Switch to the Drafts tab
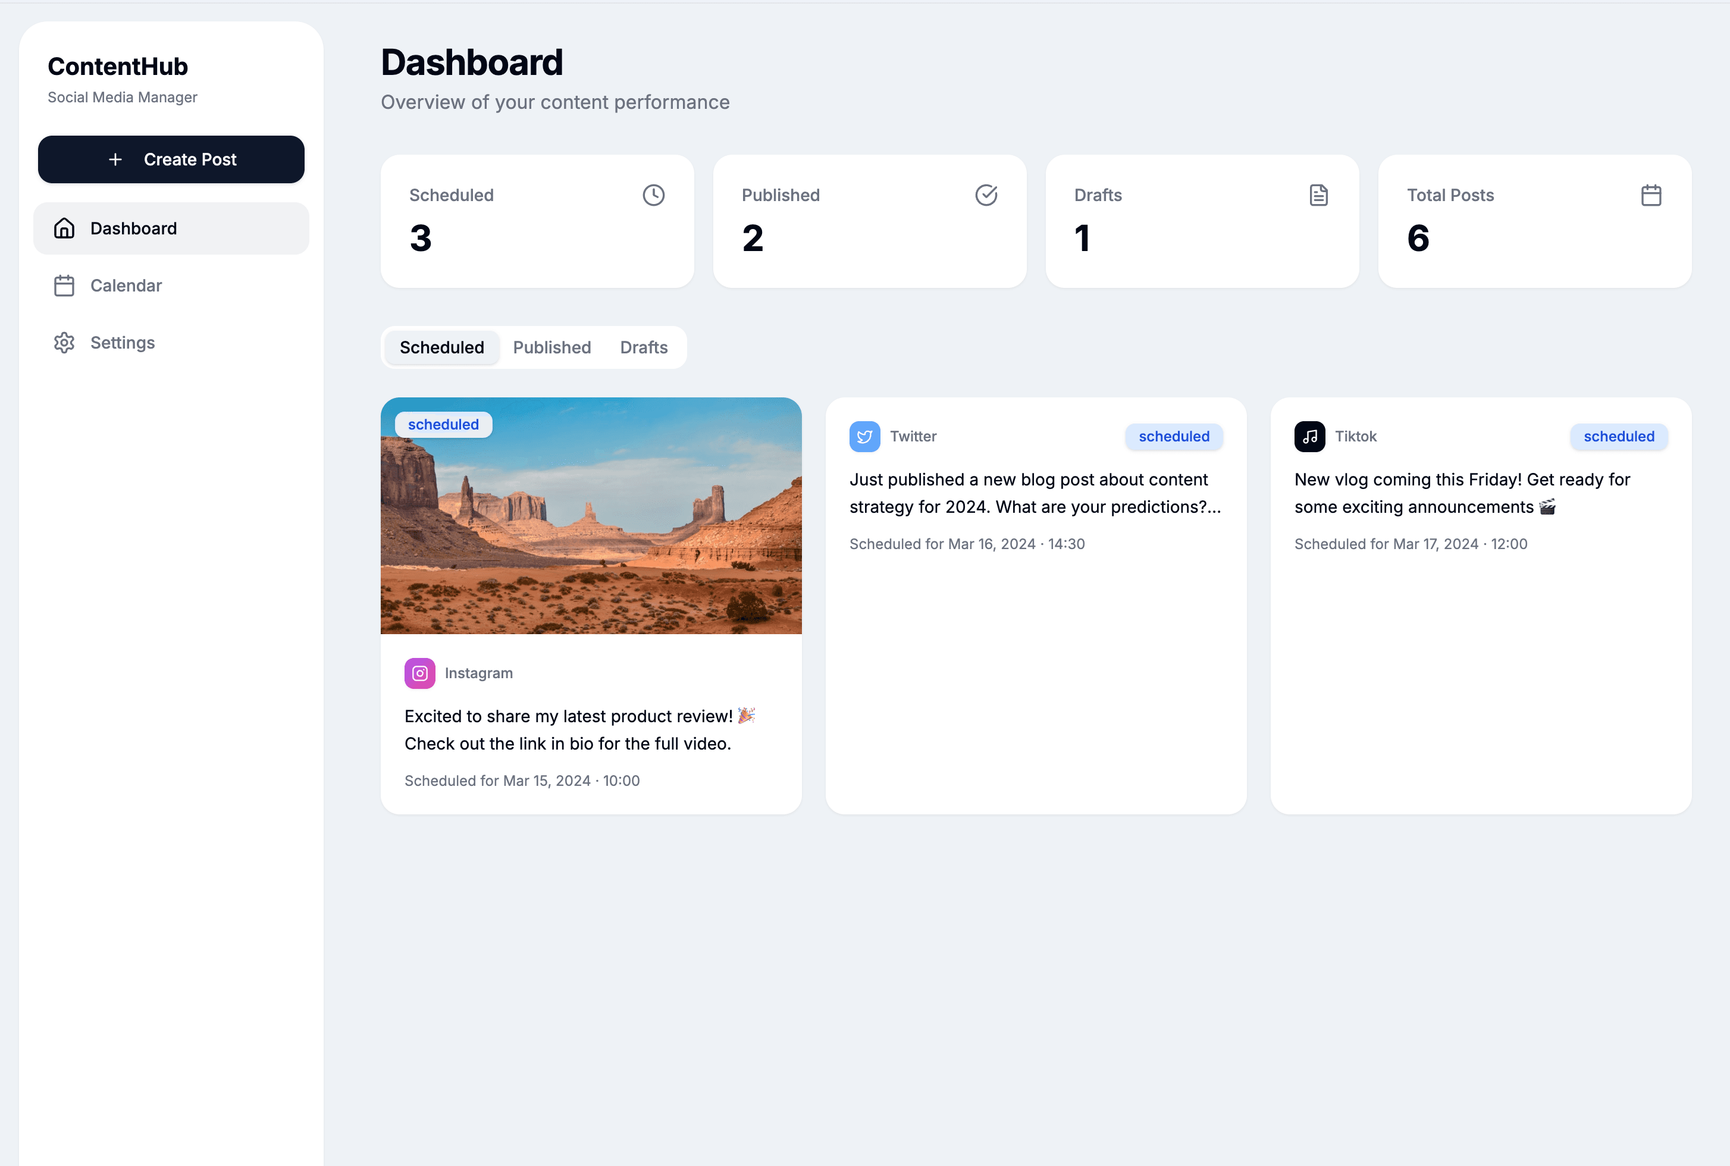1730x1166 pixels. [x=643, y=347]
